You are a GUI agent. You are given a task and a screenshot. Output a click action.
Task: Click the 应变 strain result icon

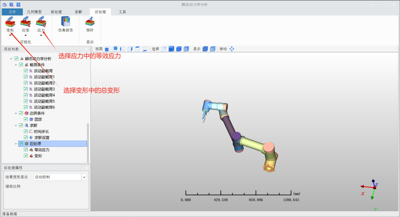(x=26, y=22)
